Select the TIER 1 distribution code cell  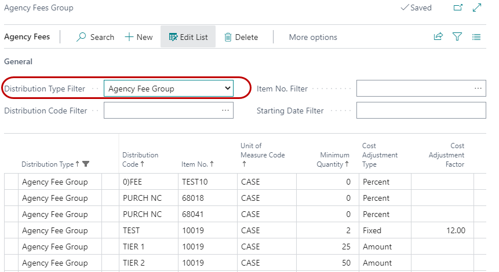pyautogui.click(x=148, y=247)
